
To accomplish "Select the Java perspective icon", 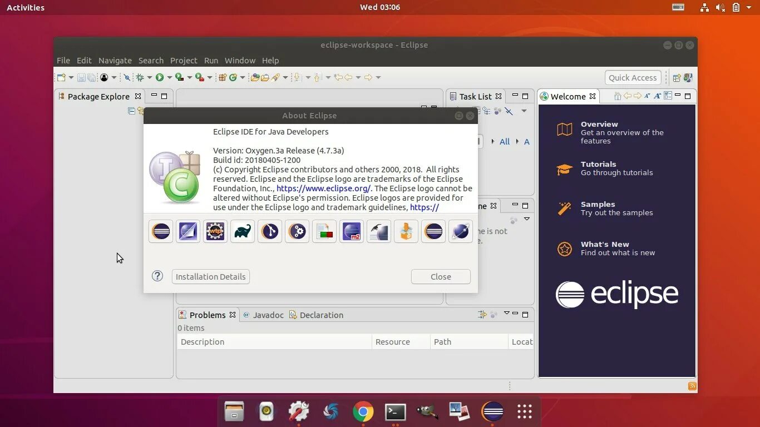I will 688,78.
